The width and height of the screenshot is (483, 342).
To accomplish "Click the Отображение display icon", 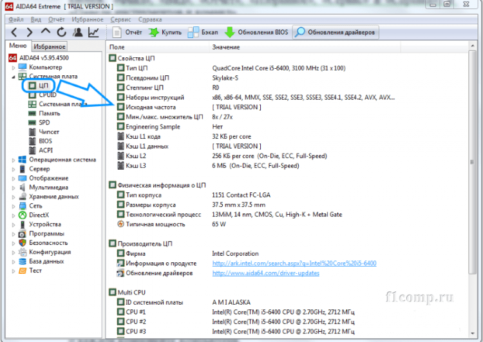I will [22, 178].
